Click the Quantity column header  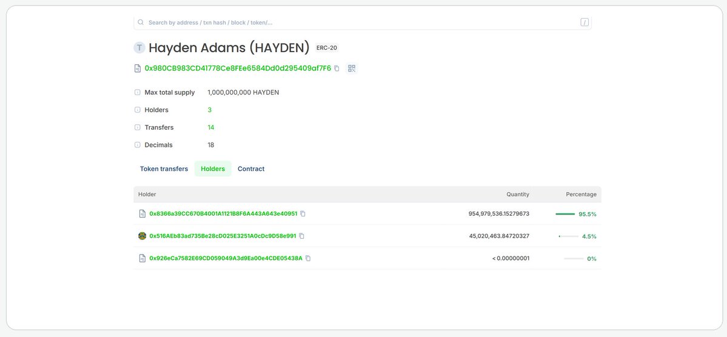pyautogui.click(x=518, y=194)
